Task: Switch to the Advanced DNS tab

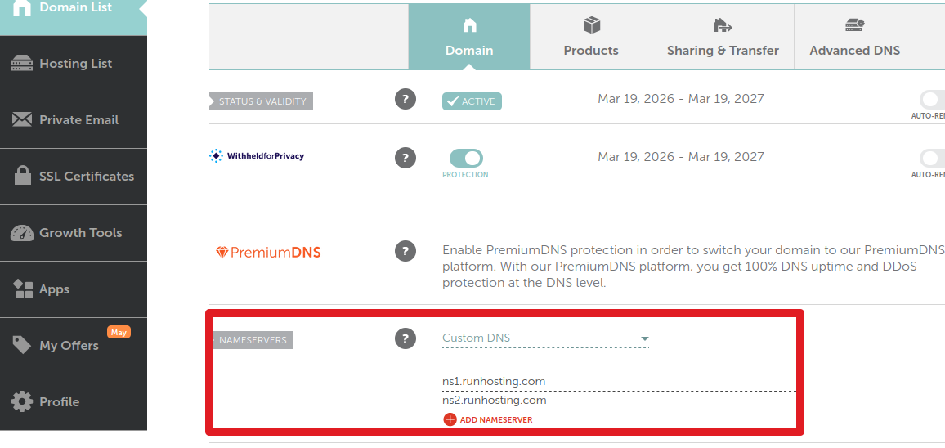Action: point(854,37)
